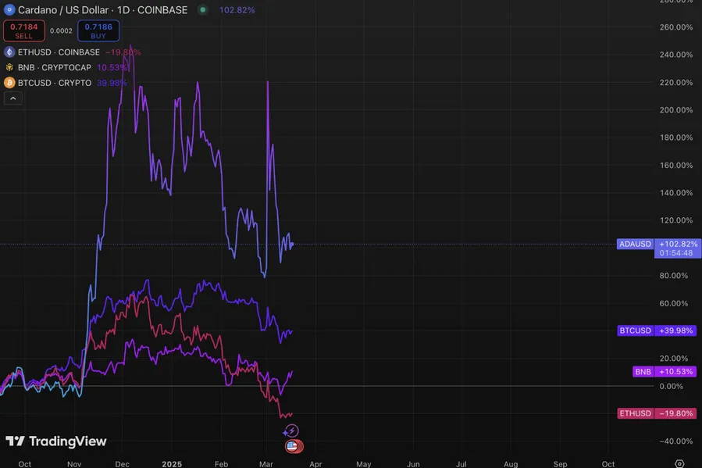Collapse the indicator legend with chevron

coord(12,98)
